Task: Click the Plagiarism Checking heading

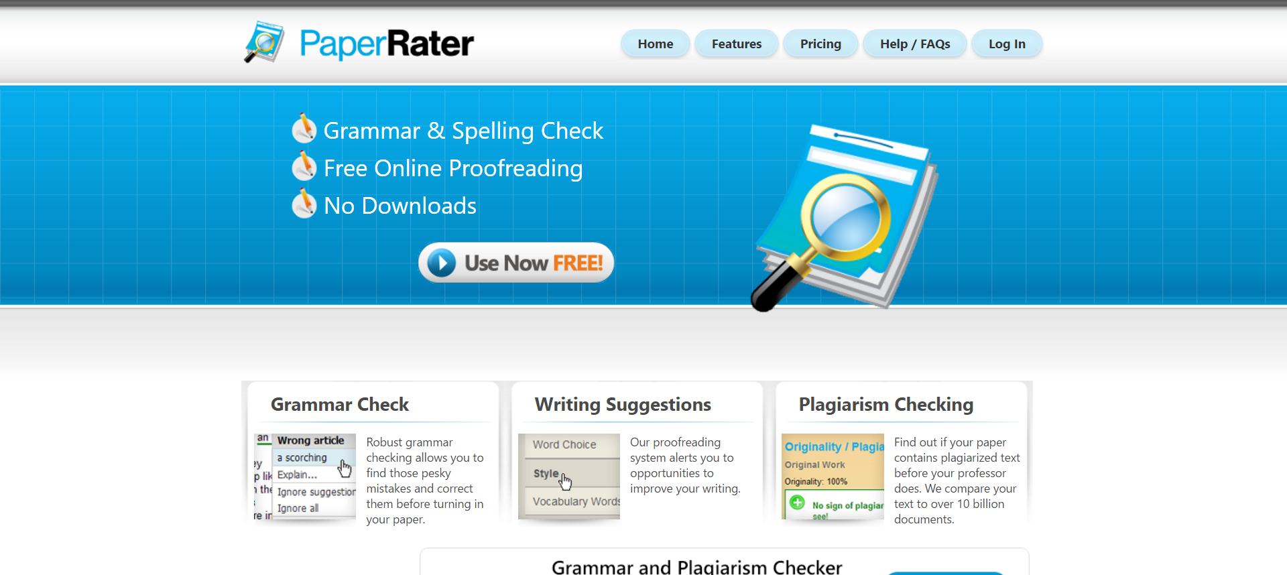Action: 886,405
